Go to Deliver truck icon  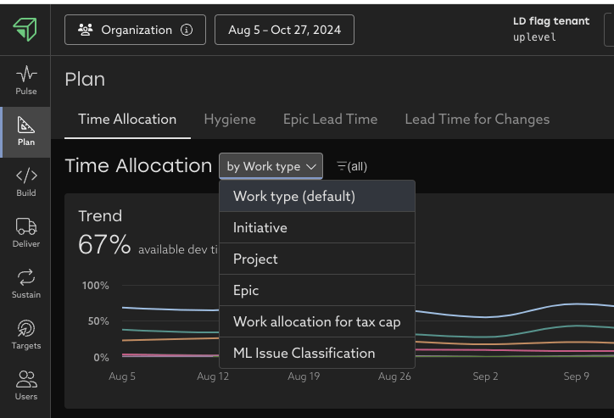(x=25, y=232)
